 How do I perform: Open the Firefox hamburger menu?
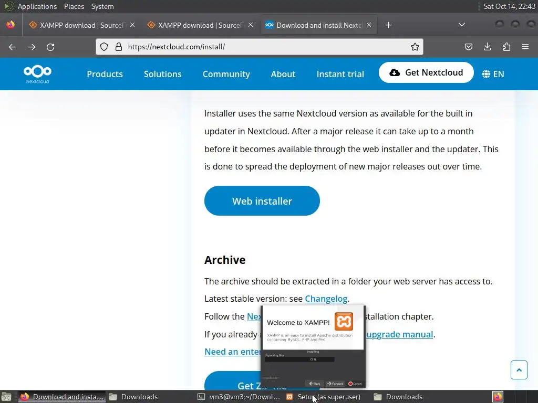point(525,47)
